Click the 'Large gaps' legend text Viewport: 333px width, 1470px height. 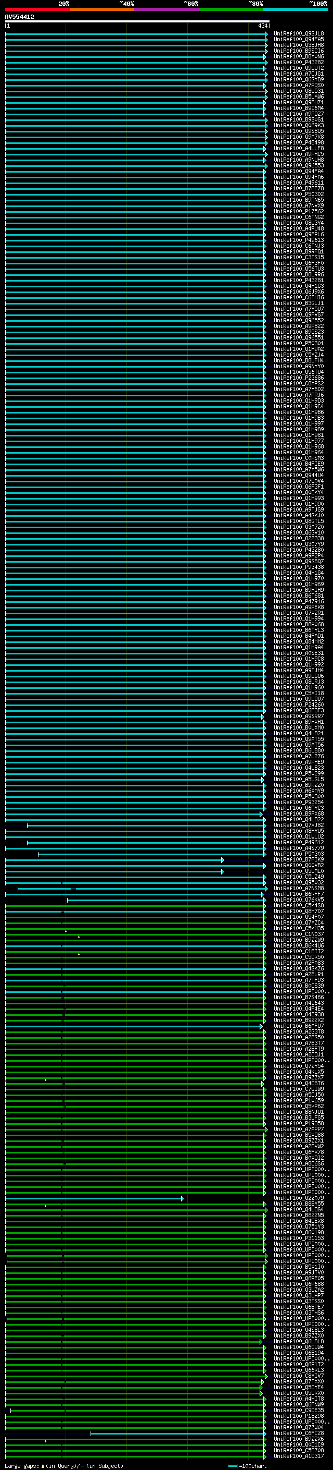[22, 1466]
